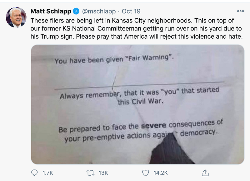Open the three-dot more options menu
This screenshot has width=250, height=181.
[240, 11]
